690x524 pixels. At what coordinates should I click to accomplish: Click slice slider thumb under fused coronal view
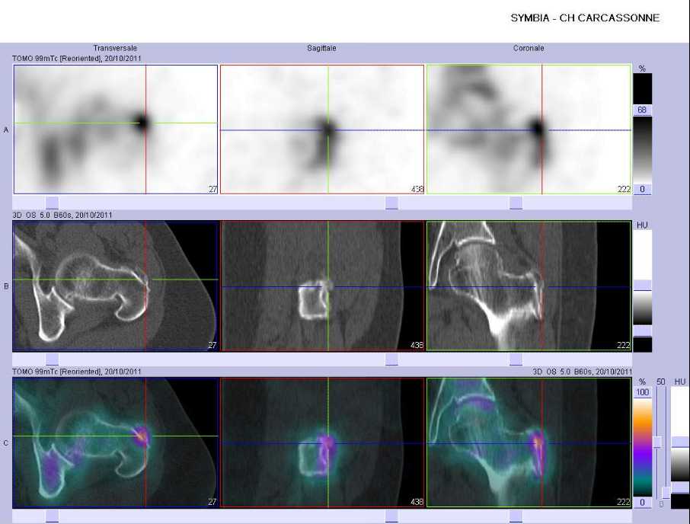(x=516, y=516)
